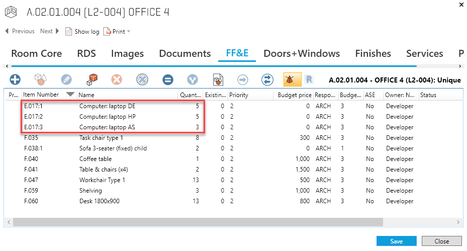Open Item Number column sort dropdown
Screen dimensions: 467x251
pyautogui.click(x=70, y=95)
